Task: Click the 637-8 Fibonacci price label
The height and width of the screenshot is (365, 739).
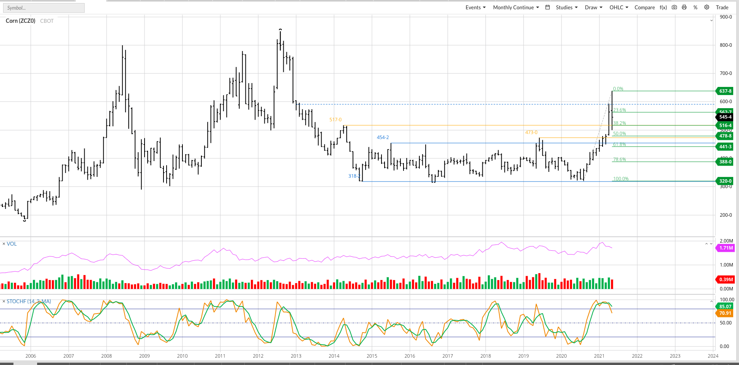Action: coord(725,91)
